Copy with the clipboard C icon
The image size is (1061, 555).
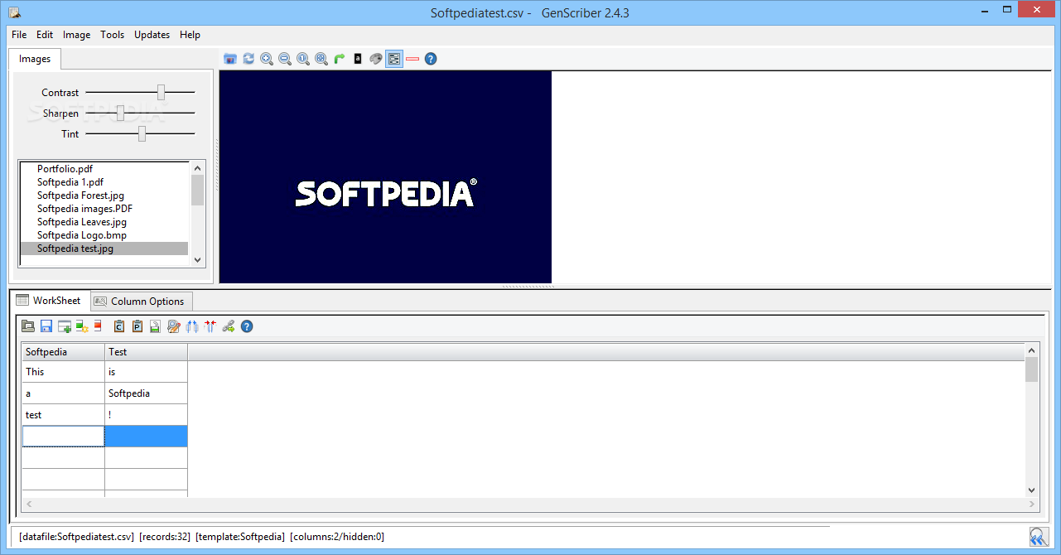click(x=119, y=326)
